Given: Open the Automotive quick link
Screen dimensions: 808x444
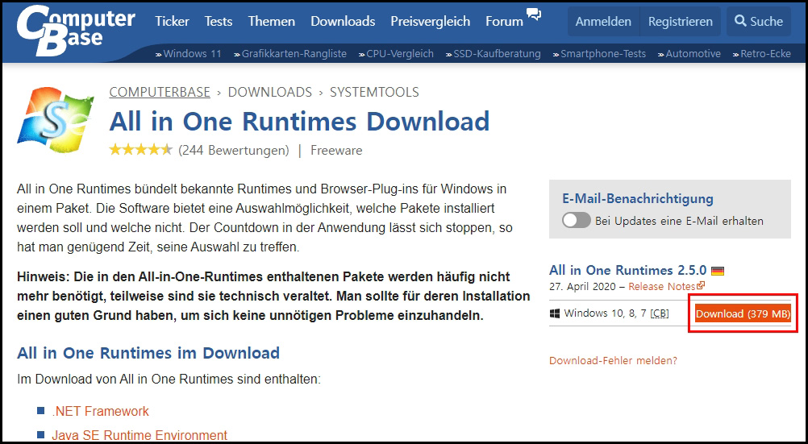Looking at the screenshot, I should coord(693,53).
